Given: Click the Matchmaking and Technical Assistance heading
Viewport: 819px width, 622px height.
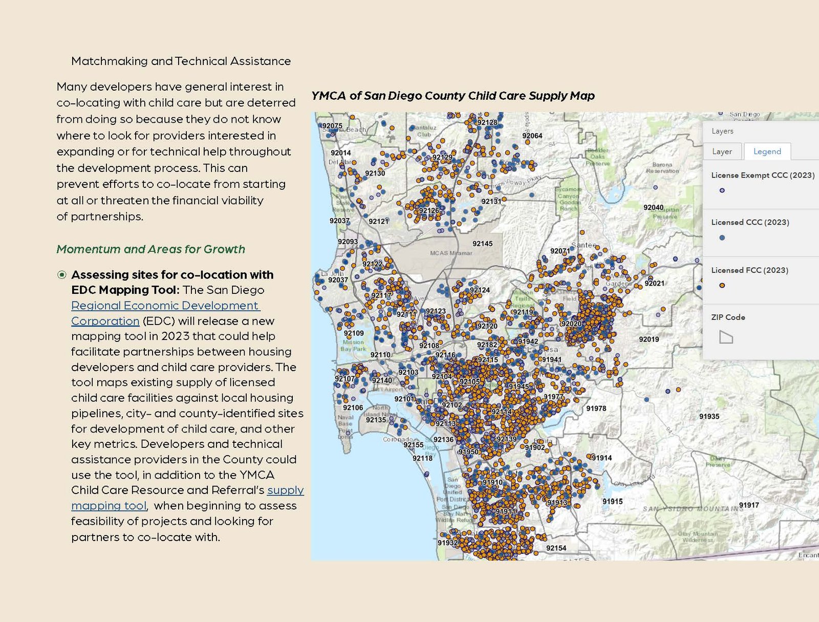Looking at the screenshot, I should pos(181,61).
